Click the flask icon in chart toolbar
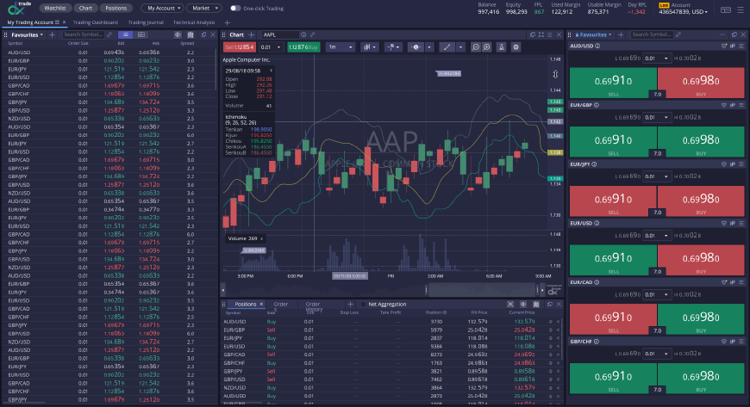Viewport: 750px width, 407px height. tap(501, 47)
